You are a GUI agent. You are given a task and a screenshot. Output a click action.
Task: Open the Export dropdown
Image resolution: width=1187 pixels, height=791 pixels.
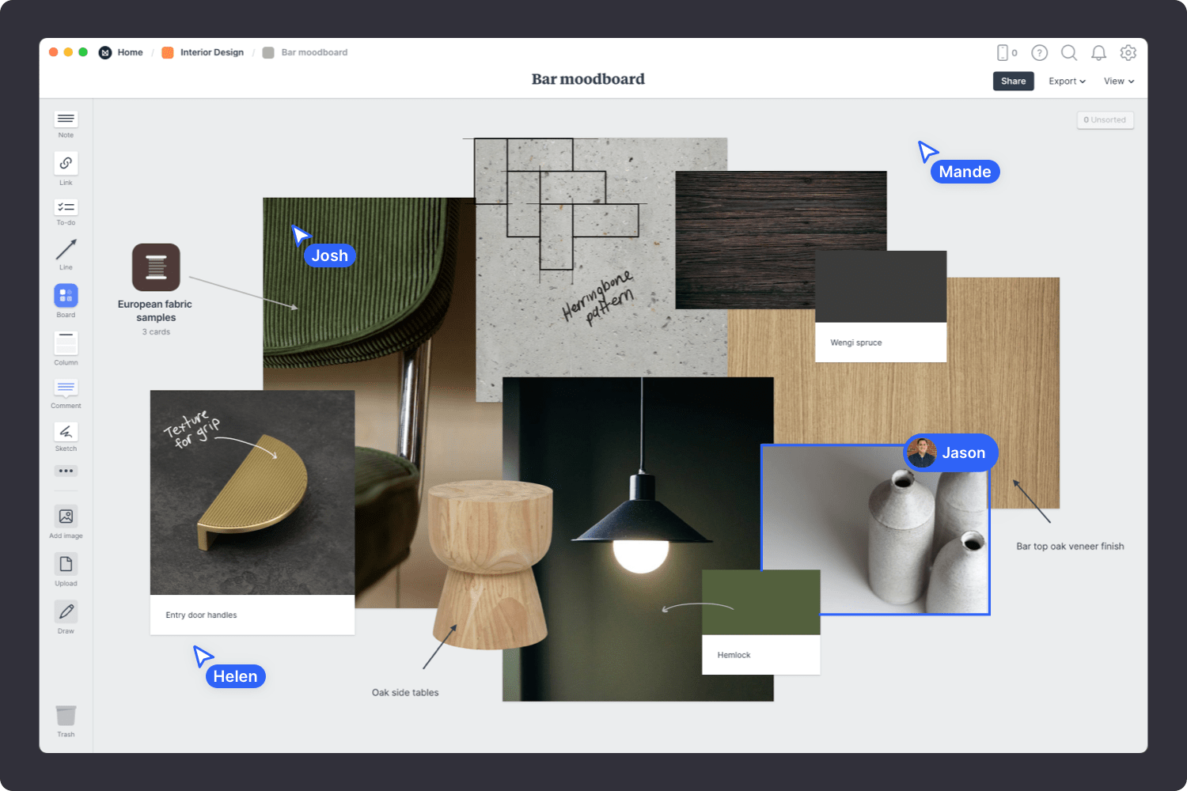(1066, 81)
